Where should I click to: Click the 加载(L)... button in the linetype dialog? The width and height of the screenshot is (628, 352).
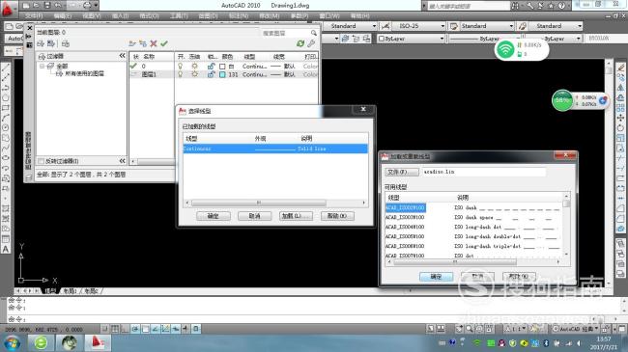pos(296,216)
